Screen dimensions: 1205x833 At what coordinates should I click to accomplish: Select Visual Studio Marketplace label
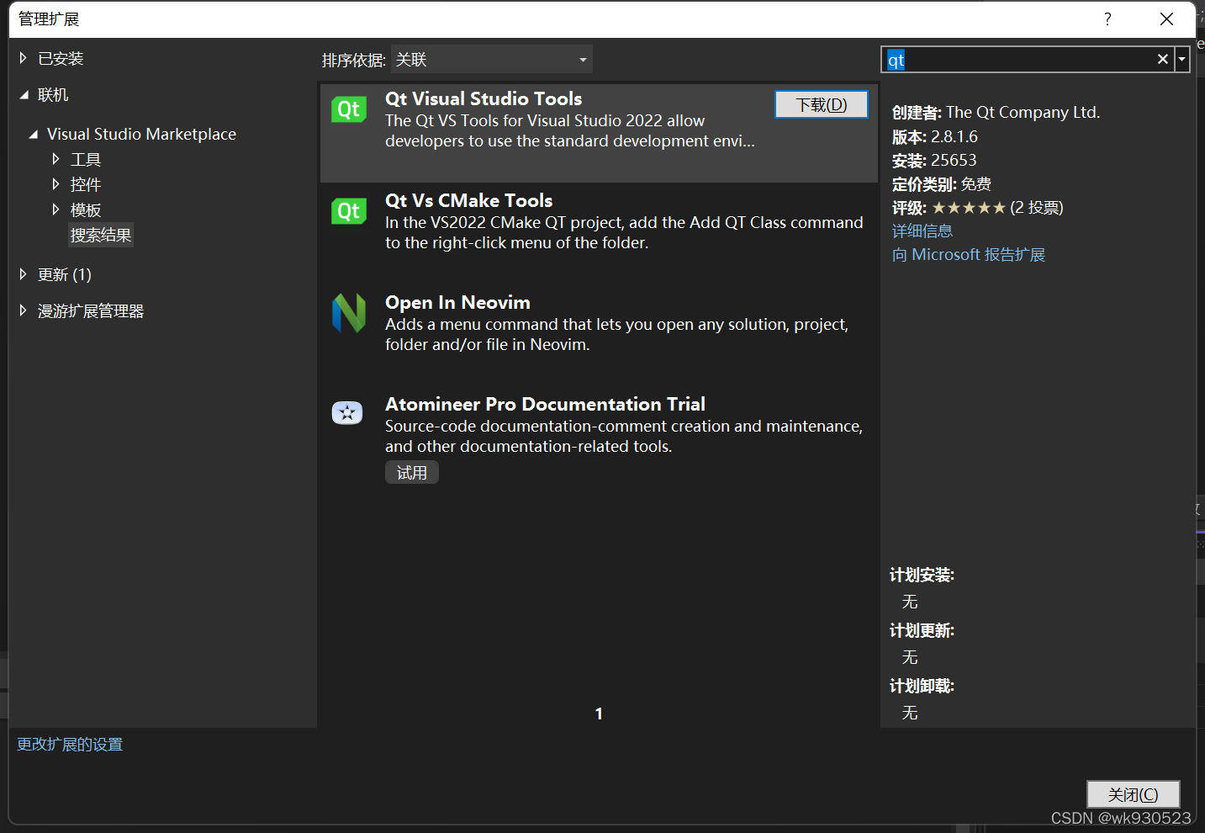[141, 134]
